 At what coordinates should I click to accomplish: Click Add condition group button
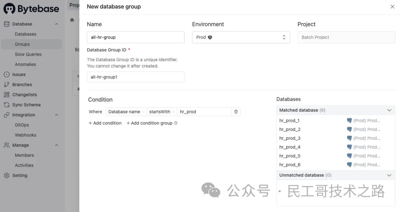(149, 123)
